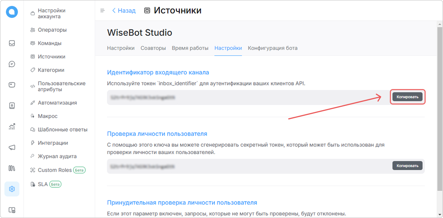Copy the inbox identifier with Копировать

pos(408,97)
